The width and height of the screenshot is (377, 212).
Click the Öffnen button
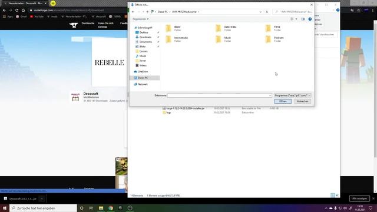[283, 101]
